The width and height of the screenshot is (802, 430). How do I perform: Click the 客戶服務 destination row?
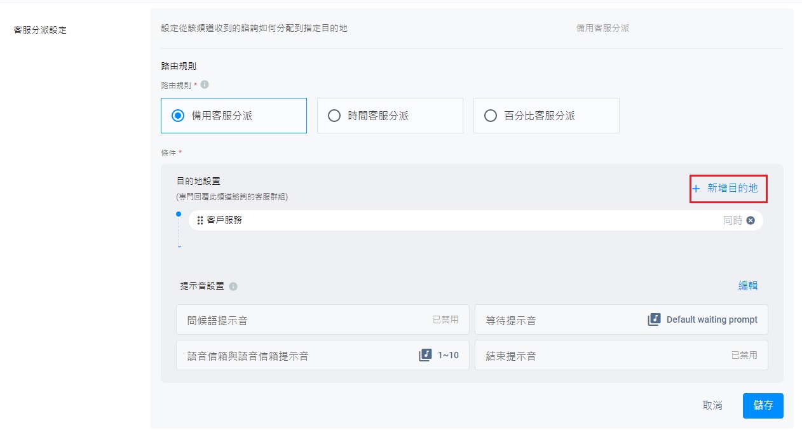pos(476,220)
